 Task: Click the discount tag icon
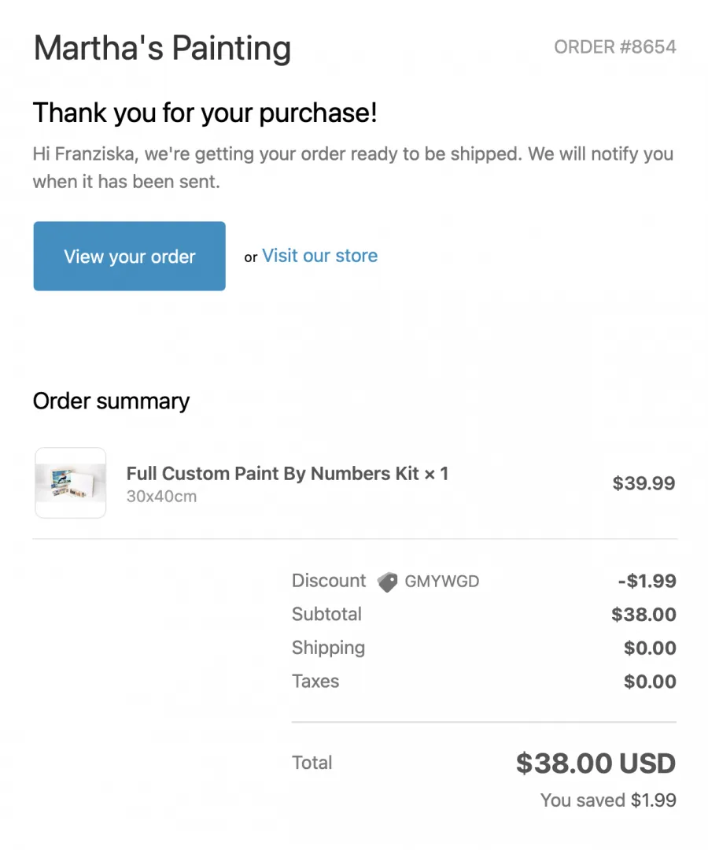pyautogui.click(x=387, y=582)
